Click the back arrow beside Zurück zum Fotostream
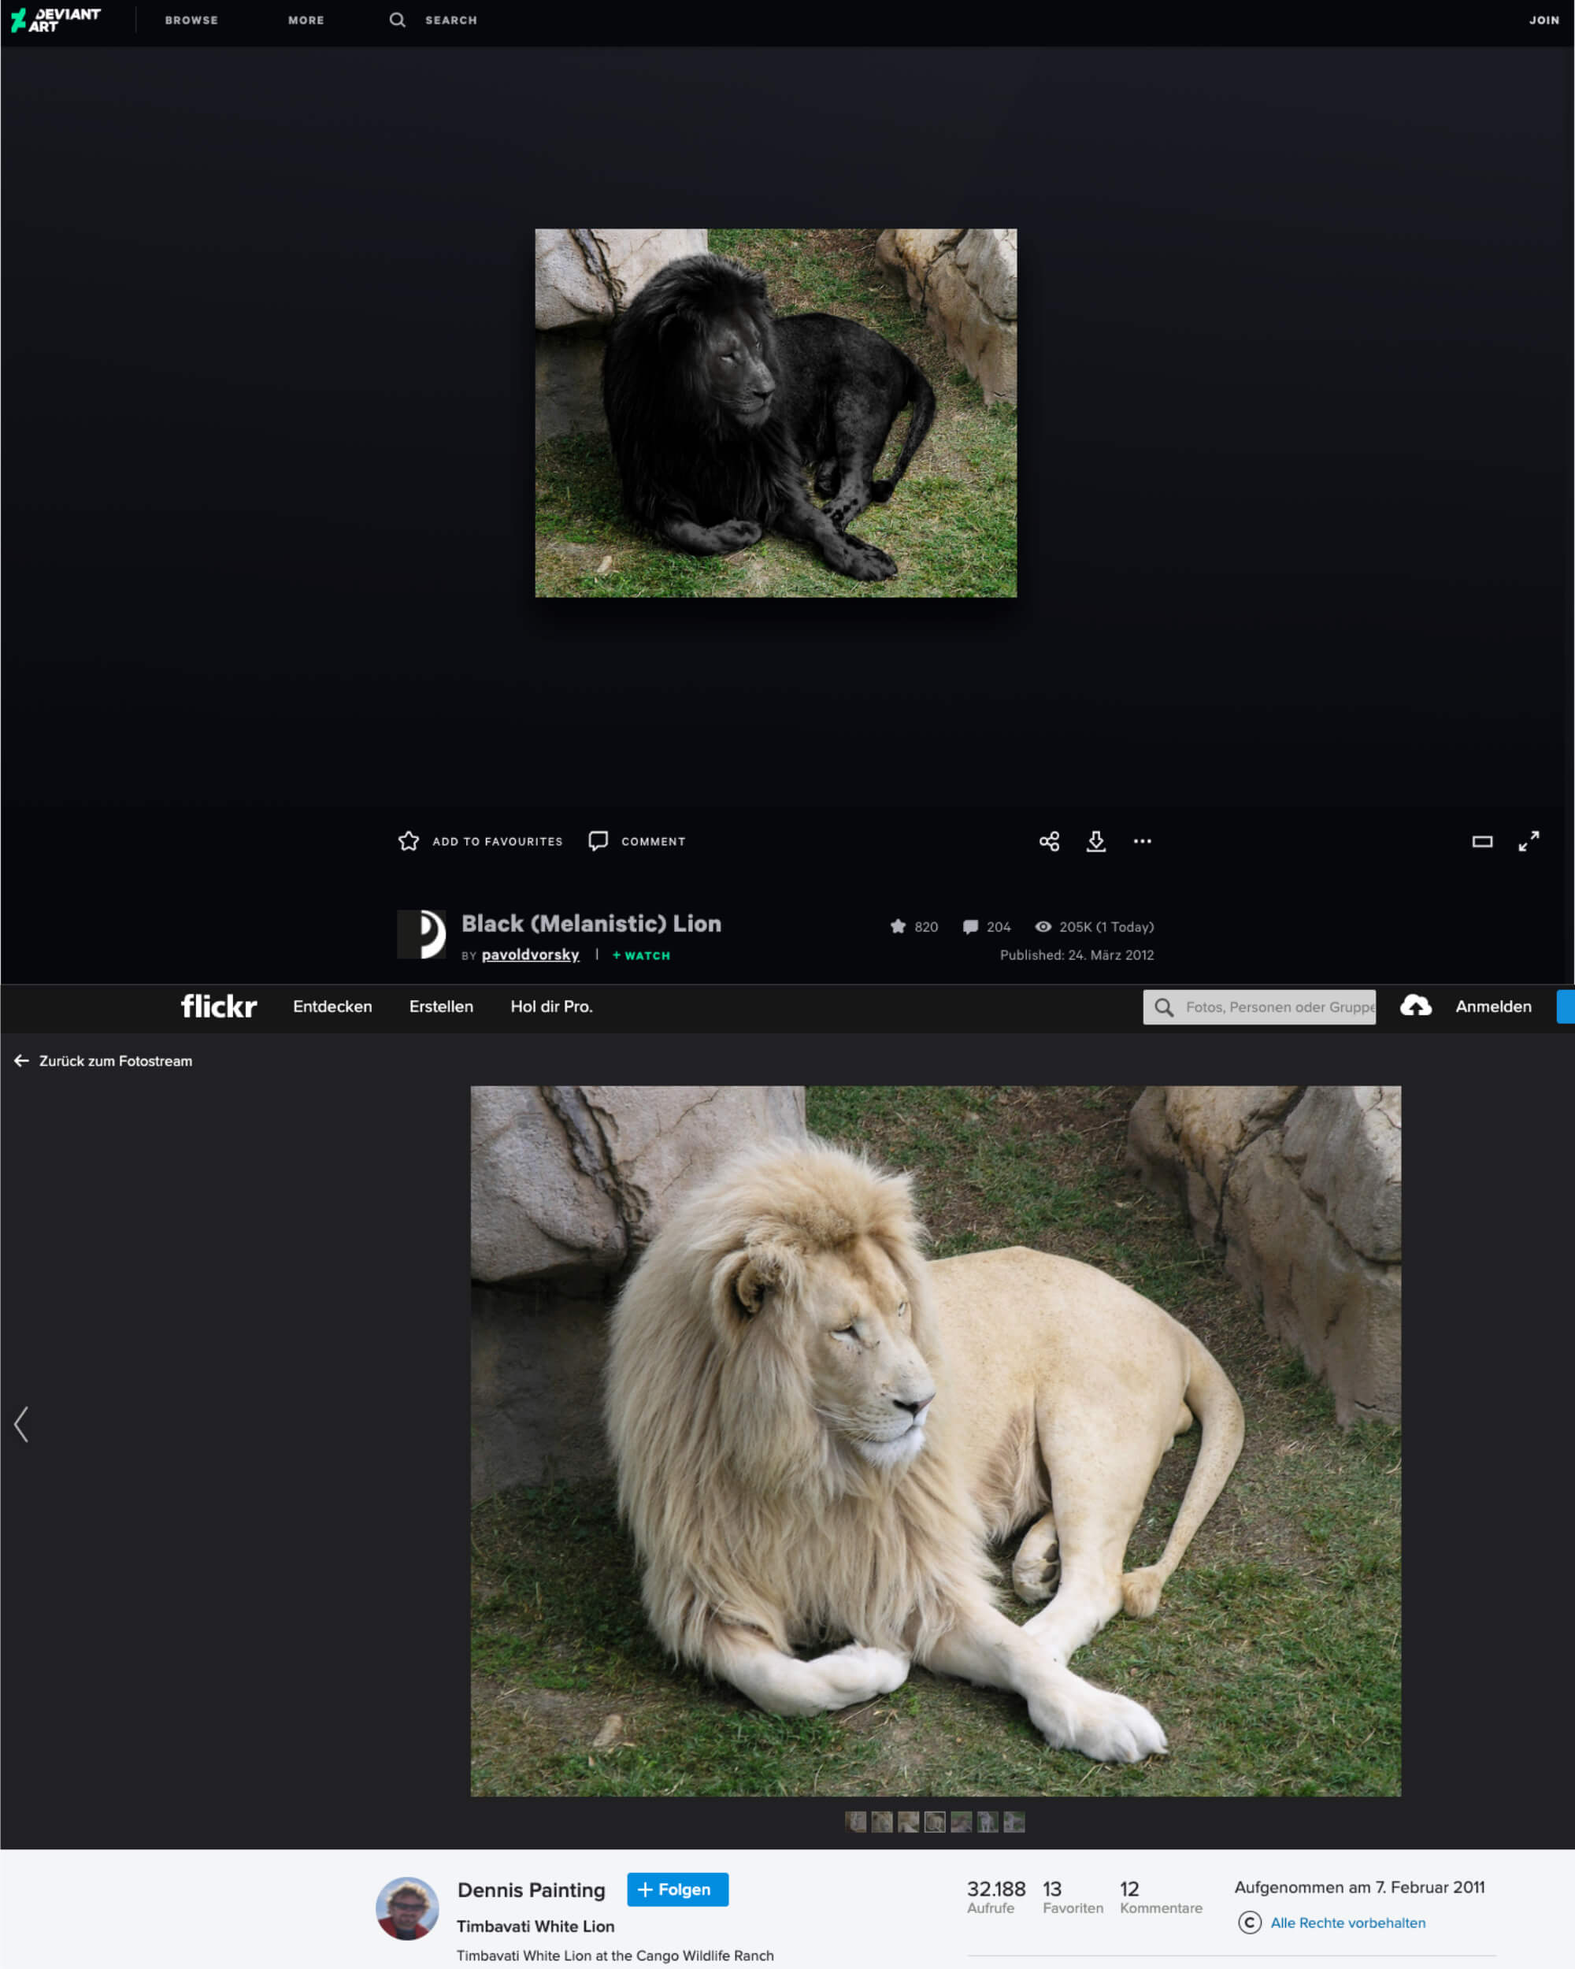The width and height of the screenshot is (1575, 1969). click(x=21, y=1061)
